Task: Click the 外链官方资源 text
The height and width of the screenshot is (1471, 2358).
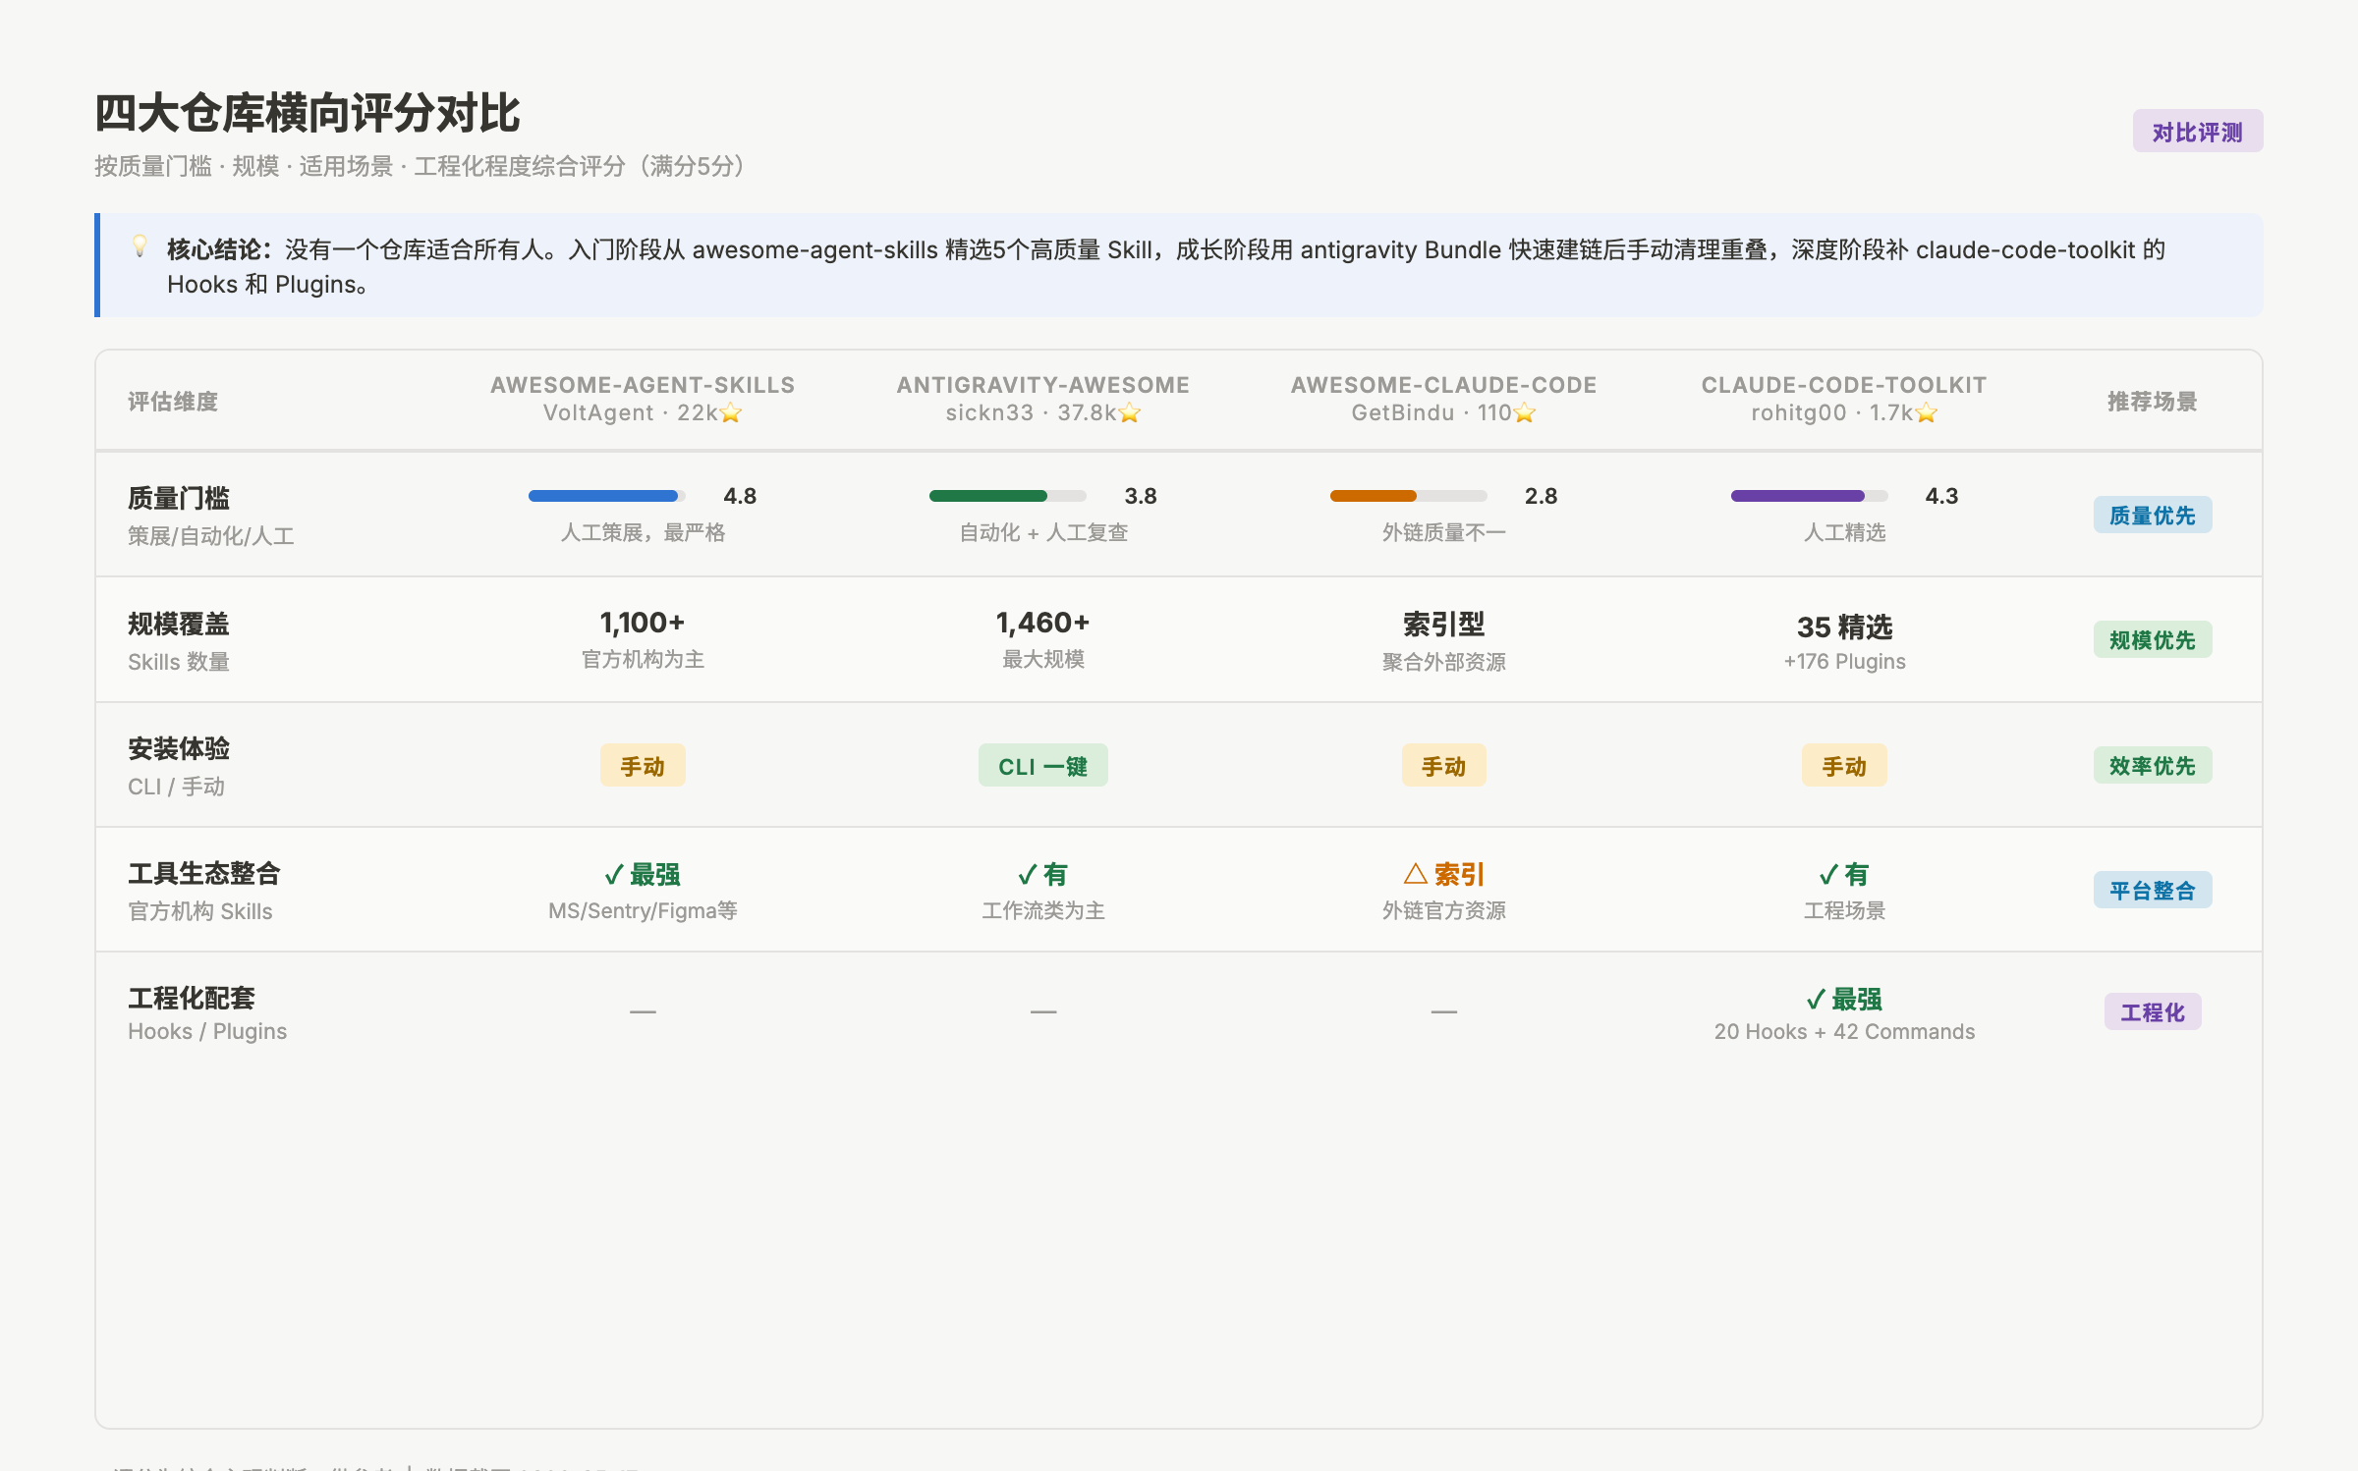Action: click(x=1443, y=910)
